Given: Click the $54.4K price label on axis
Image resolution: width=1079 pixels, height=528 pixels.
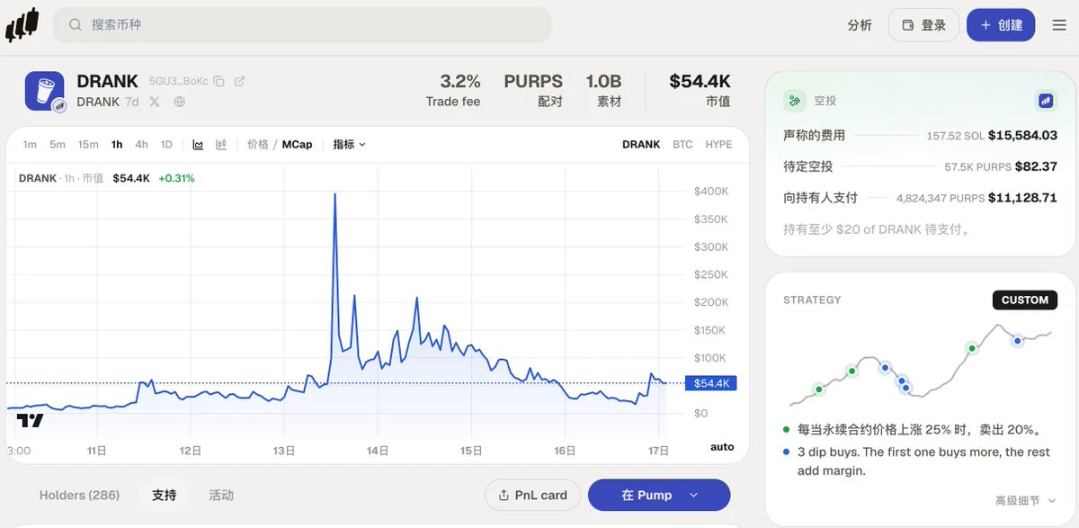Looking at the screenshot, I should [710, 383].
